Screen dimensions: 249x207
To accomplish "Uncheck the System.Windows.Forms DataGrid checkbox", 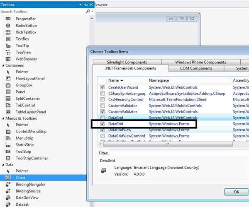I will [103, 124].
